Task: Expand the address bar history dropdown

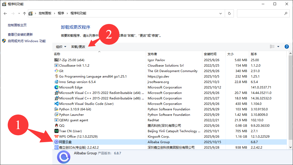Action: point(221,13)
